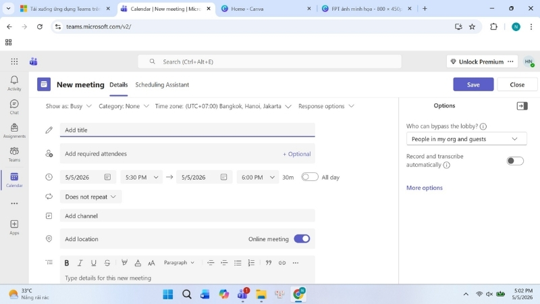Collapse the Options side panel
Viewport: 540px width, 304px height.
pos(522,106)
